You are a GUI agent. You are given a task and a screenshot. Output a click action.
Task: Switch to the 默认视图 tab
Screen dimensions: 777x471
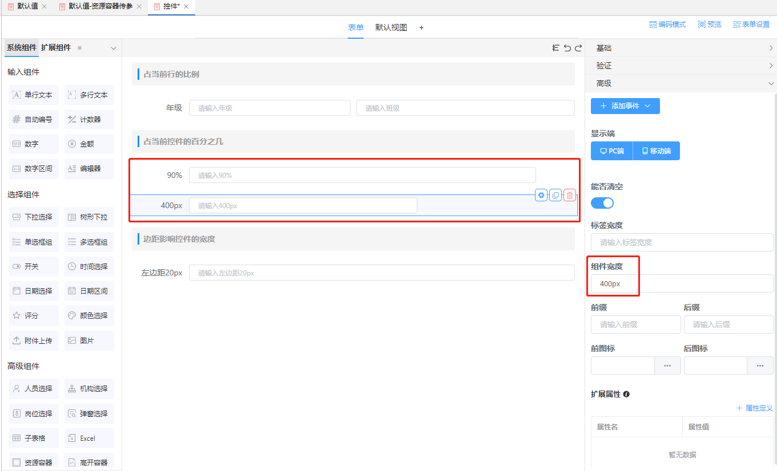[x=391, y=27]
